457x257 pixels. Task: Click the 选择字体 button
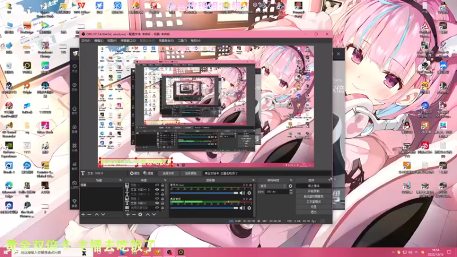(x=168, y=174)
